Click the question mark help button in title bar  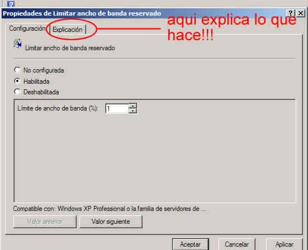pos(291,13)
